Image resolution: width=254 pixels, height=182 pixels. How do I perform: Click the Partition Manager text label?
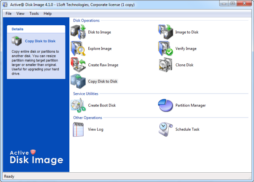click(x=191, y=105)
